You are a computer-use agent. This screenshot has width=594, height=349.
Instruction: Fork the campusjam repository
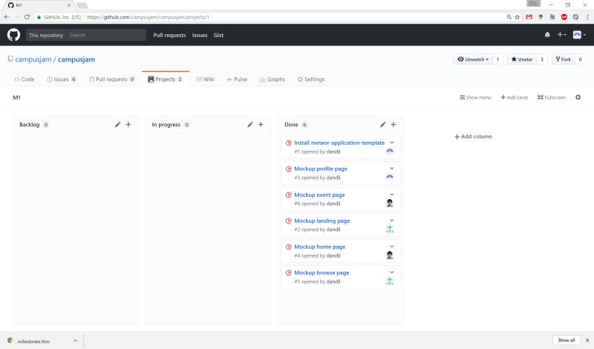coord(563,59)
